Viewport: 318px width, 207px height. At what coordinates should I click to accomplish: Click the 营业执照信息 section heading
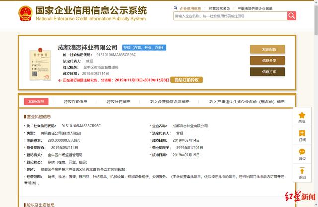click(39, 117)
